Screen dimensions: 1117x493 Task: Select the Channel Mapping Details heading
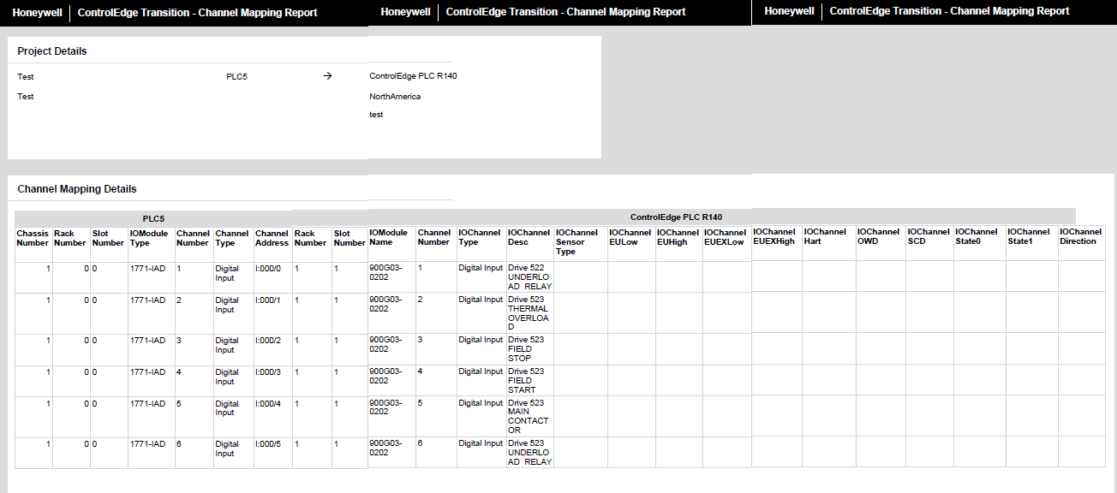pos(77,189)
